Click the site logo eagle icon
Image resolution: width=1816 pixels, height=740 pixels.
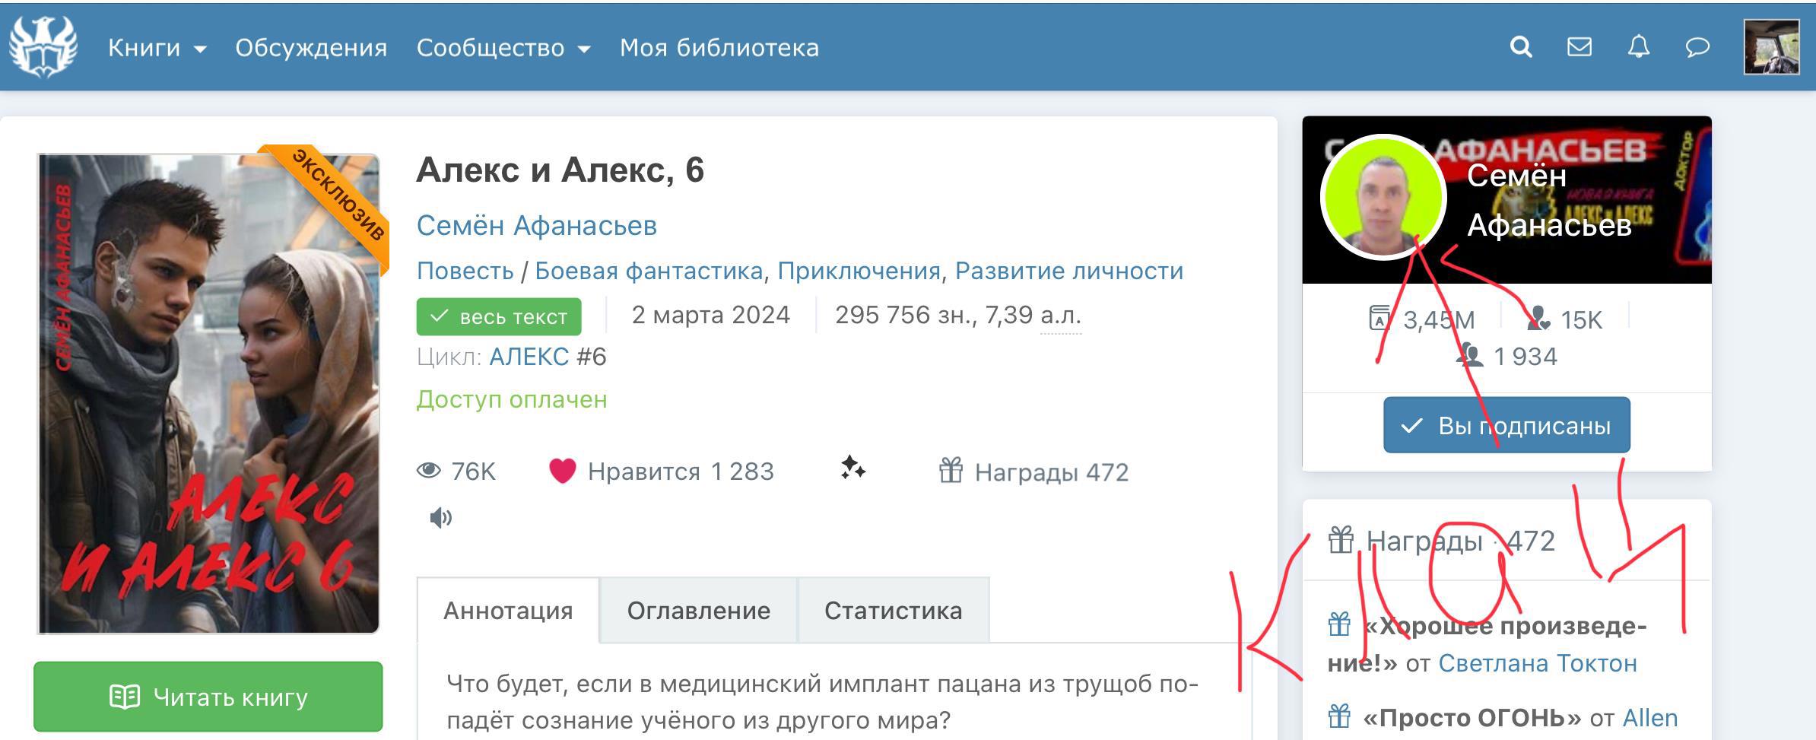43,47
